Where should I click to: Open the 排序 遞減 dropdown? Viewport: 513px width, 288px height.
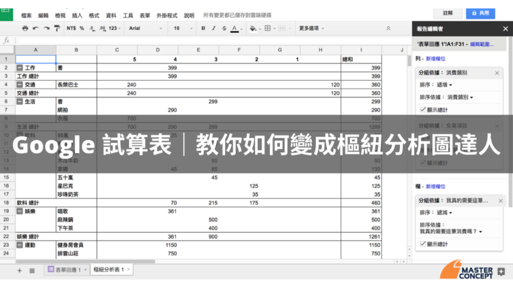click(x=444, y=213)
